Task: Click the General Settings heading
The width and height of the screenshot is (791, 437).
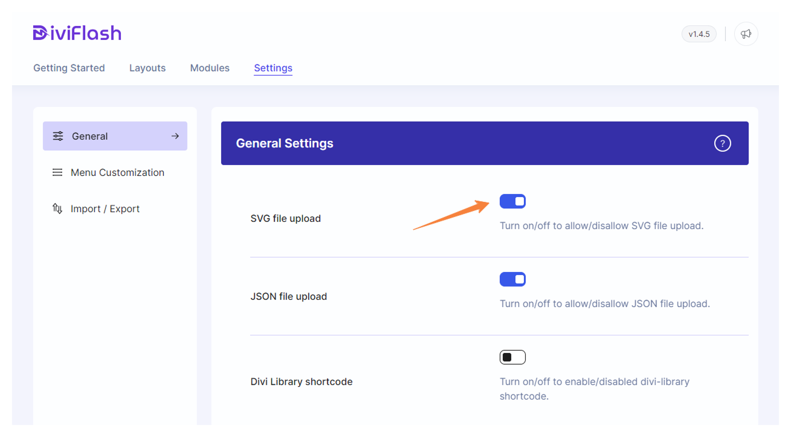Action: tap(285, 143)
